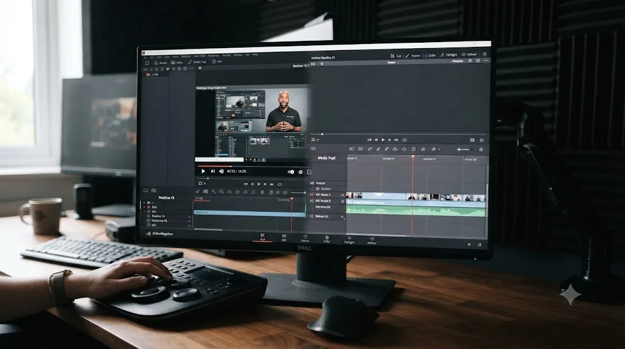
Task: Toggle autoplay switch in the embedded video player
Action: coord(291,171)
